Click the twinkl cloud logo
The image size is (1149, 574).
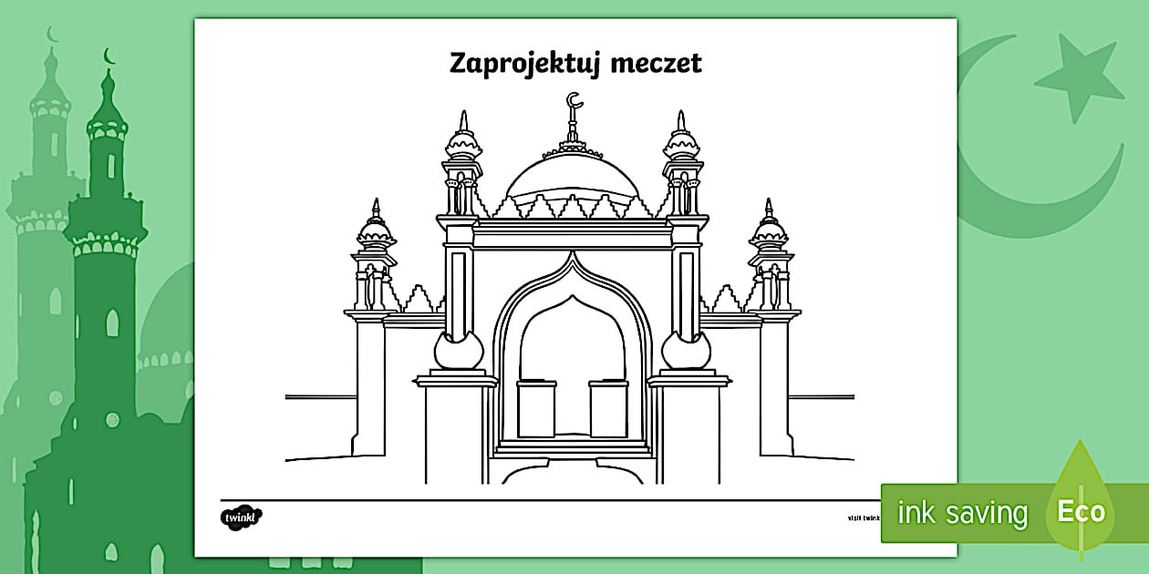(241, 518)
